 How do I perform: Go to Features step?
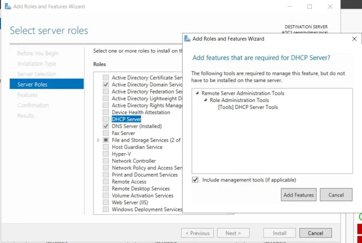(28, 95)
